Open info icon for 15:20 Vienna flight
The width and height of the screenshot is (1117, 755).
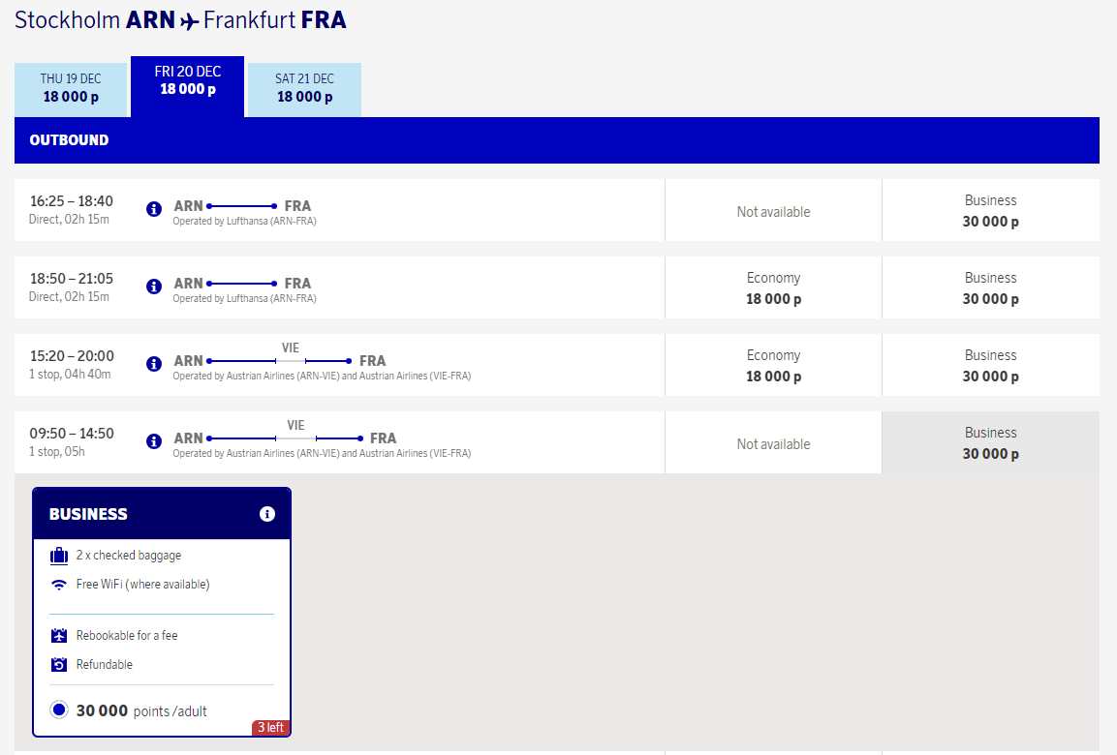coord(154,364)
